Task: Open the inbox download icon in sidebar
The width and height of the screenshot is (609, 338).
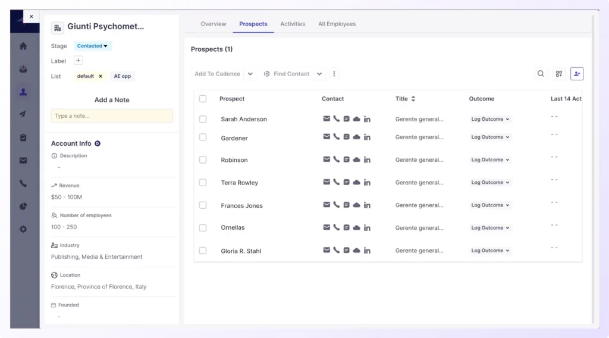Action: point(23,69)
